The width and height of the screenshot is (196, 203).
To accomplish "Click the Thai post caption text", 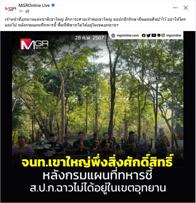I will [95, 22].
